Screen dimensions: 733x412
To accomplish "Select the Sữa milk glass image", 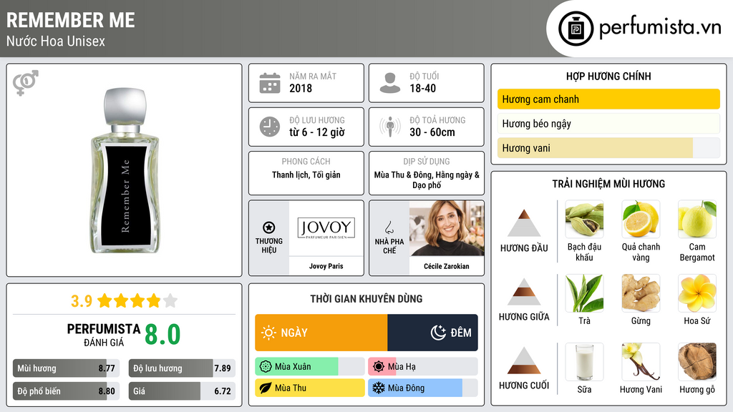I will (584, 362).
